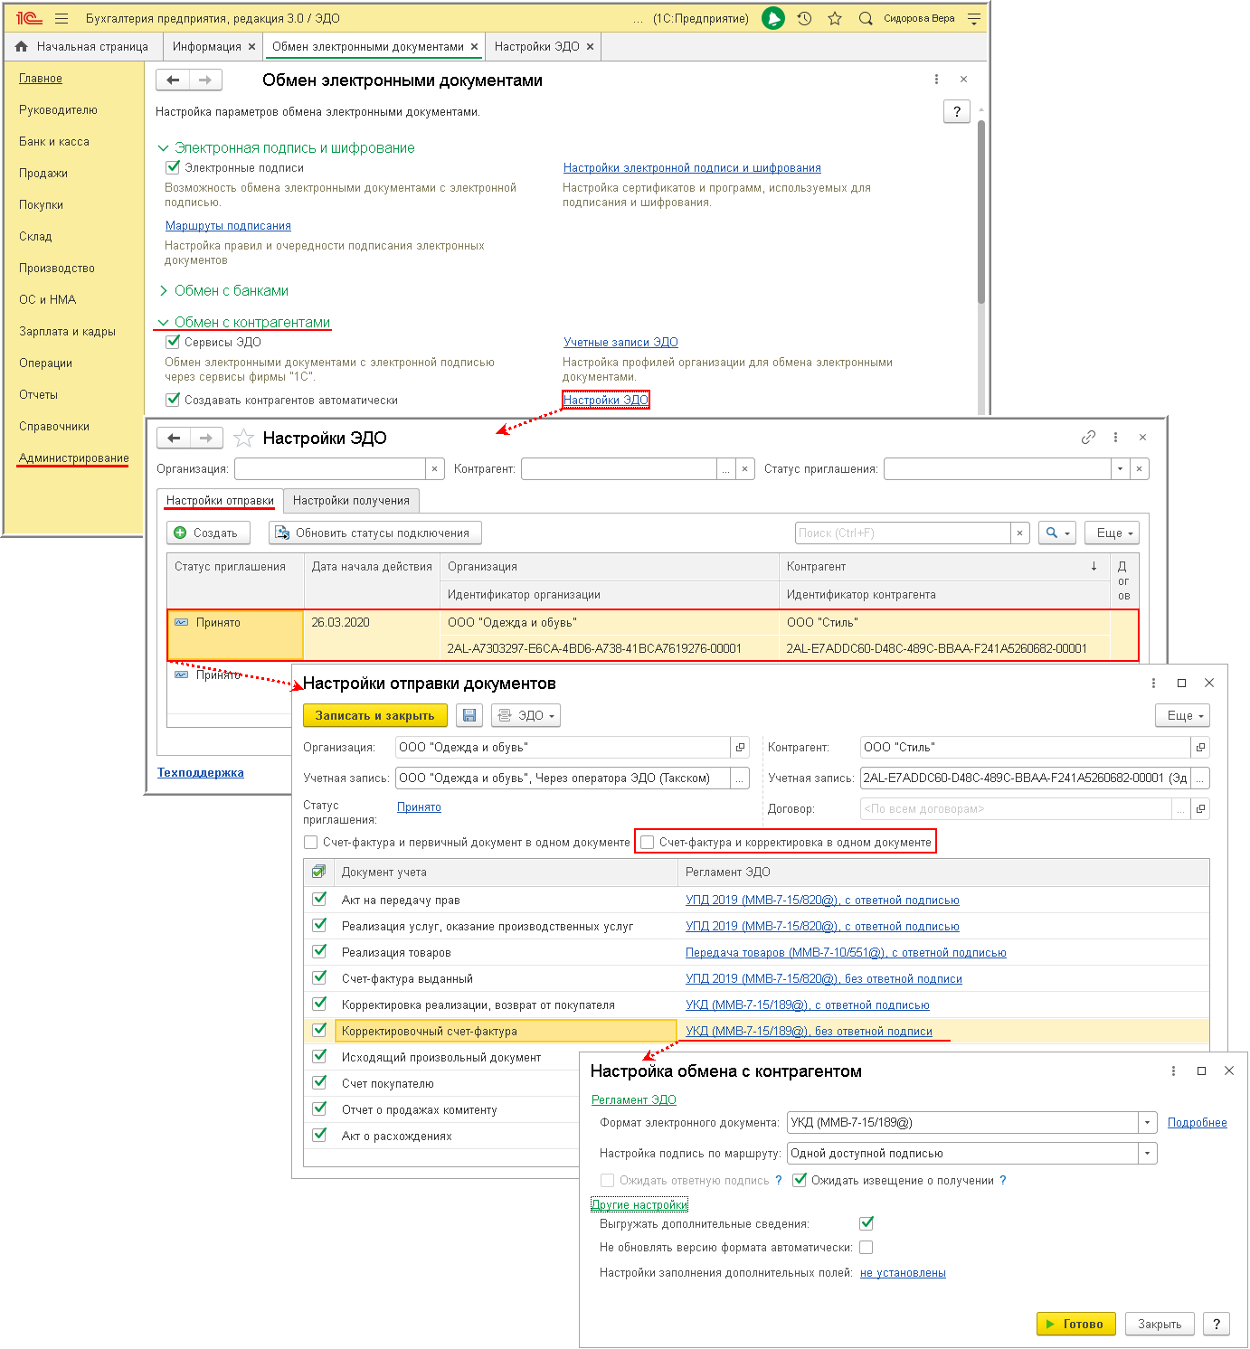The image size is (1250, 1349).
Task: Toggle Сервисы ЭДО checkbox
Action: 173,342
